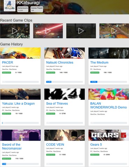This screenshot has height=167, width=129.
Task: Click the PACER banner image
Action: point(21,53)
